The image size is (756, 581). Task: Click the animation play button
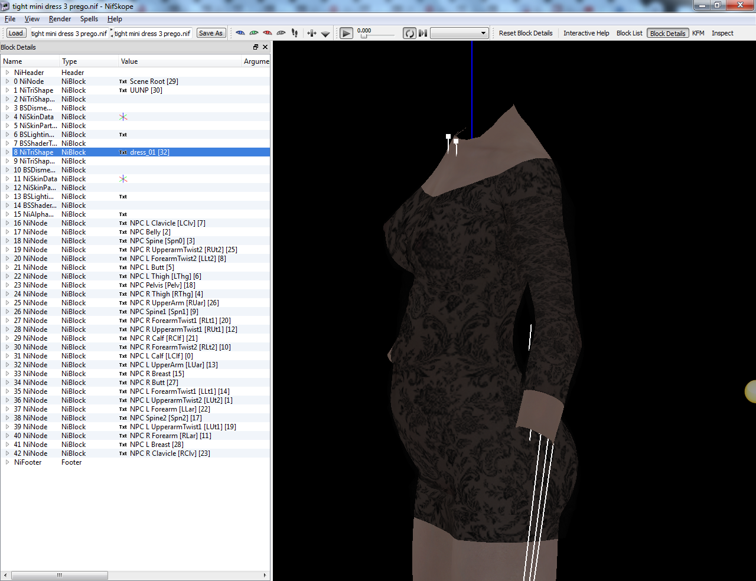click(347, 33)
